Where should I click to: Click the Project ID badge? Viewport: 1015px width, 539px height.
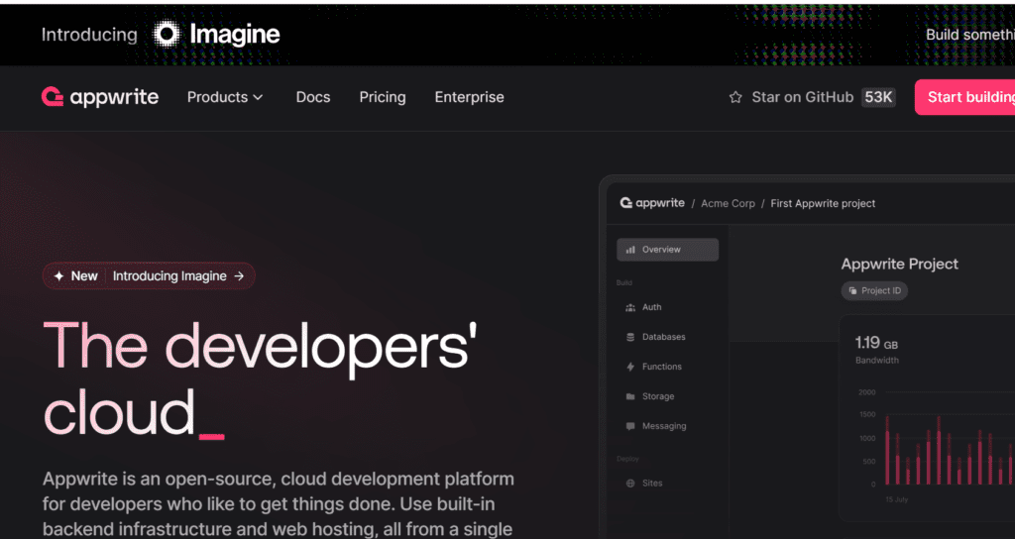click(x=874, y=291)
